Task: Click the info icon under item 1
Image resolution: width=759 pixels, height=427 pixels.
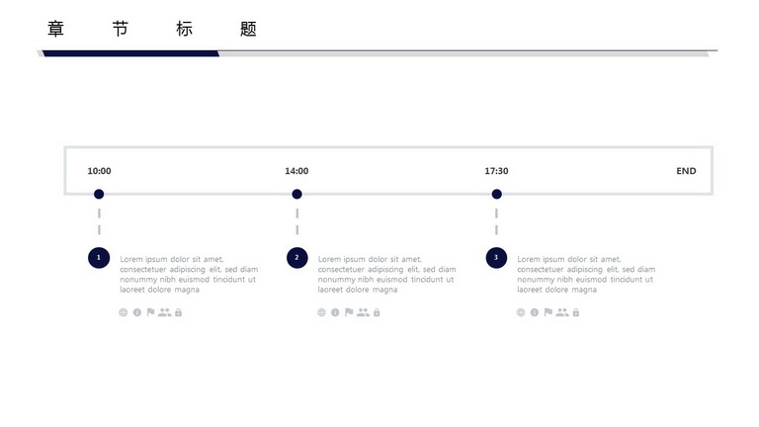Action: (x=137, y=312)
